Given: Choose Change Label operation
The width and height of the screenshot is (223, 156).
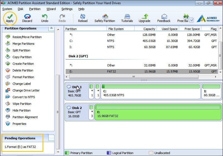Looking at the screenshot, I should [18, 84].
